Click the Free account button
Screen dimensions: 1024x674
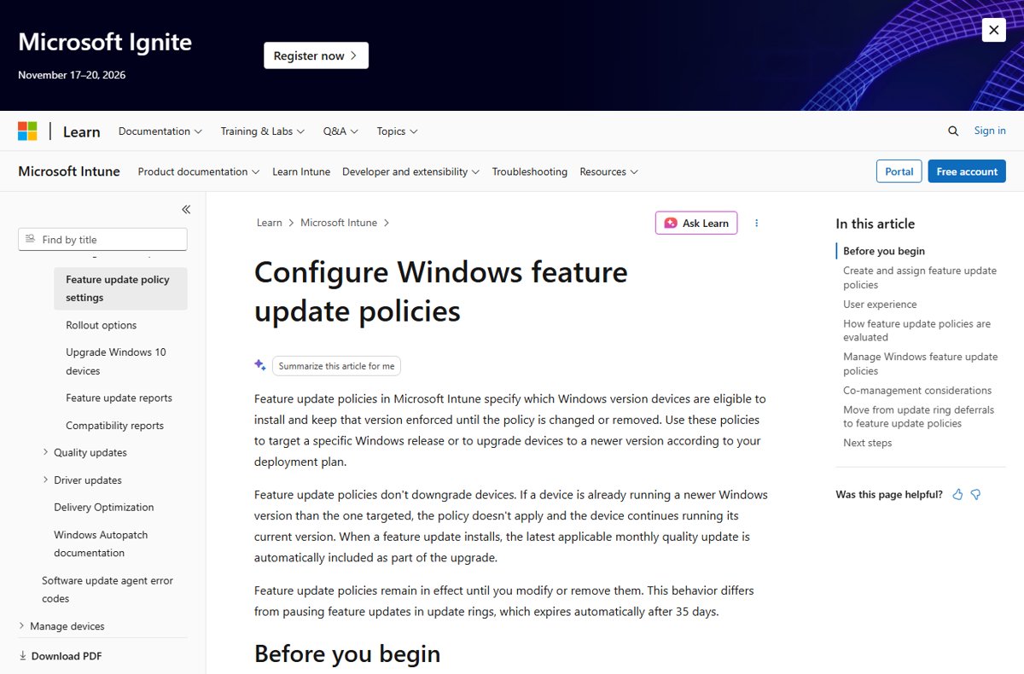967,171
